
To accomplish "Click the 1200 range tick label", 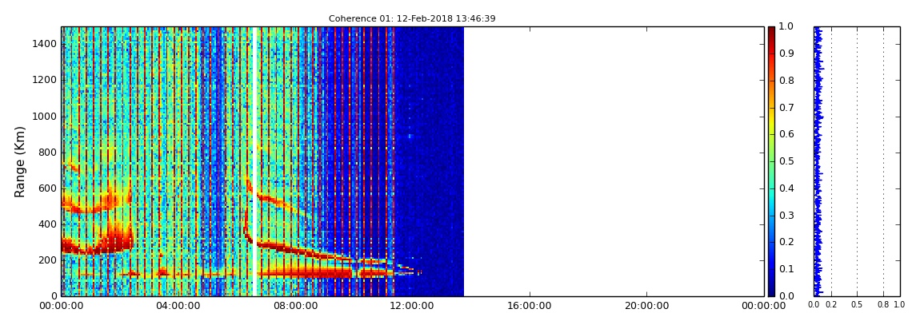I will tap(45, 80).
